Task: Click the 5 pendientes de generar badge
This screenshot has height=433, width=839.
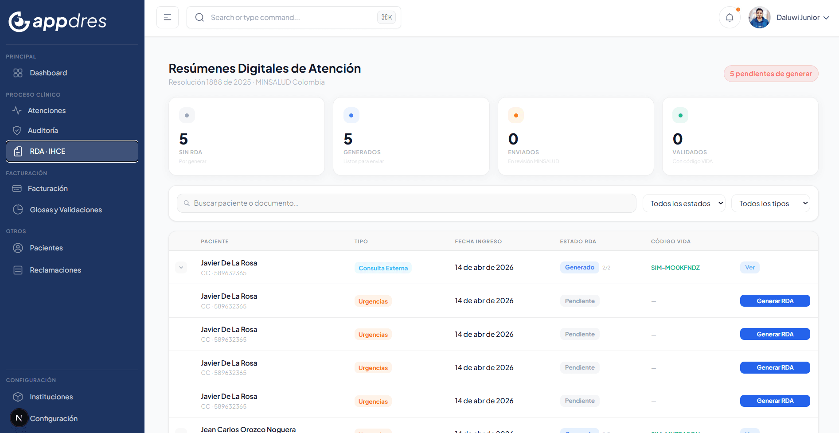Action: (x=771, y=74)
